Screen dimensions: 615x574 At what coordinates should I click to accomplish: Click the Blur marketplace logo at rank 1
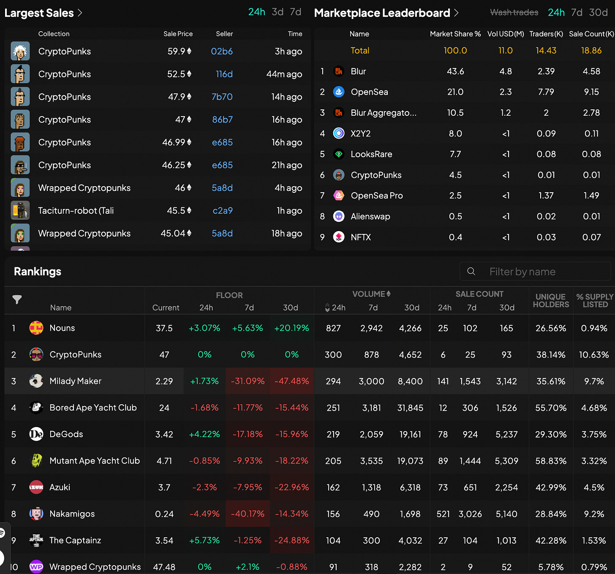pyautogui.click(x=339, y=71)
